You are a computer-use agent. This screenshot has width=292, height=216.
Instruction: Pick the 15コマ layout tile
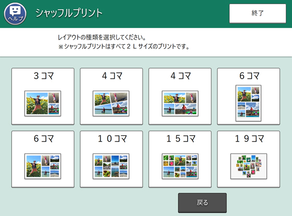(180, 159)
